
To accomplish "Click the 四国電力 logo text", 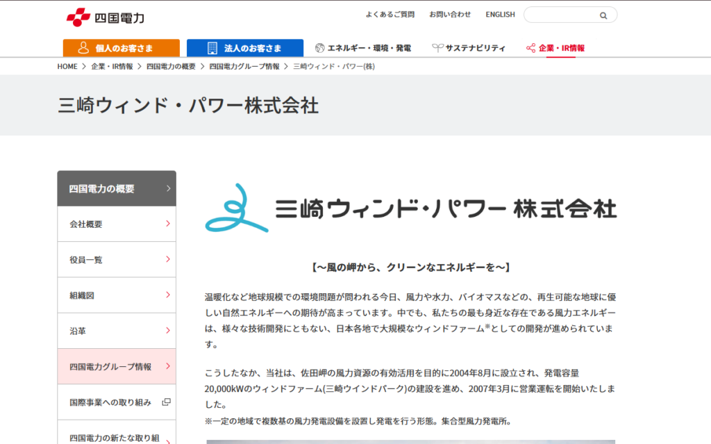I will [119, 18].
